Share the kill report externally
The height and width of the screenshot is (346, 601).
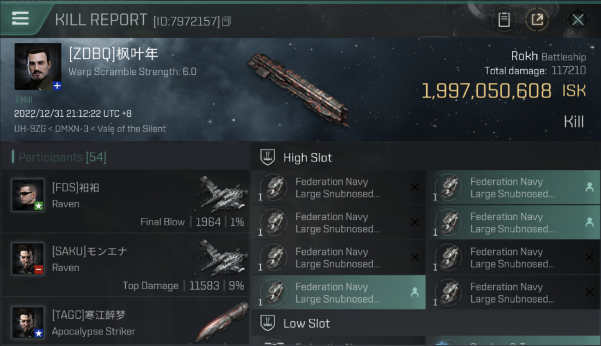pyautogui.click(x=537, y=19)
